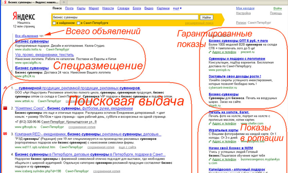Click address icon under Печать на холсте ad
288x173 pixels.
[210, 124]
